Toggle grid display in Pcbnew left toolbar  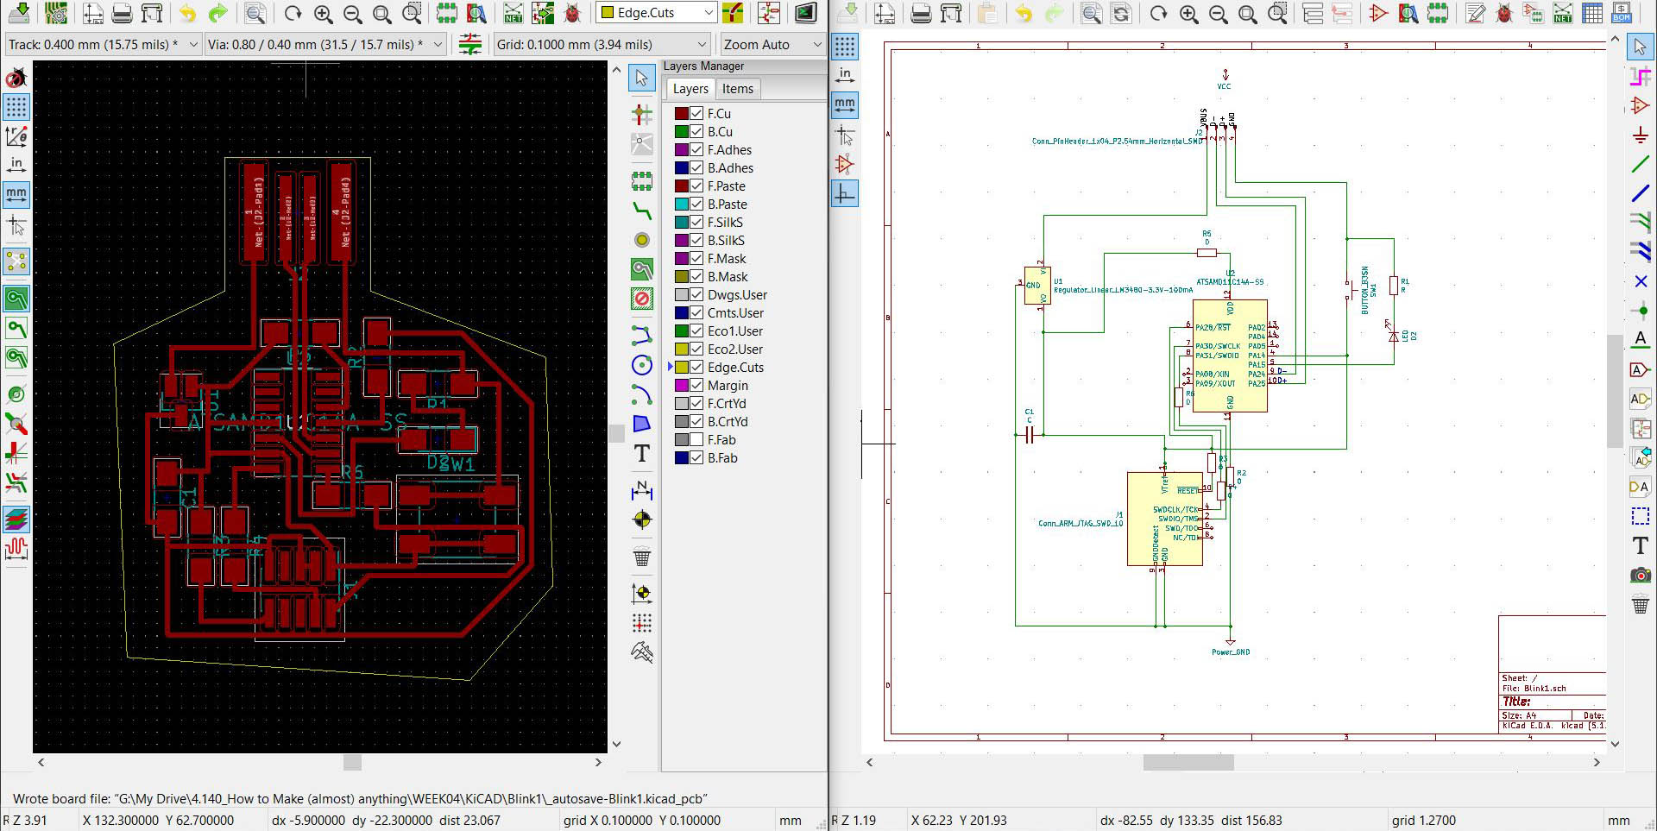pyautogui.click(x=16, y=107)
